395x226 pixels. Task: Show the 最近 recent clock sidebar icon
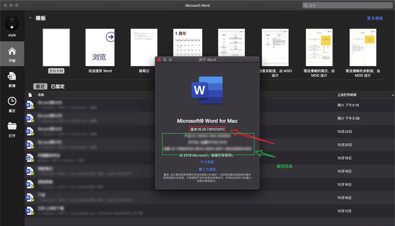click(x=12, y=101)
